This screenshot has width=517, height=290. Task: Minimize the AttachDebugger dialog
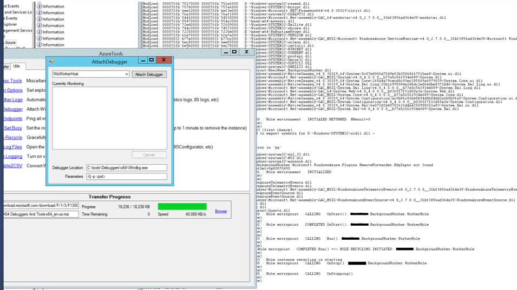pos(143,60)
